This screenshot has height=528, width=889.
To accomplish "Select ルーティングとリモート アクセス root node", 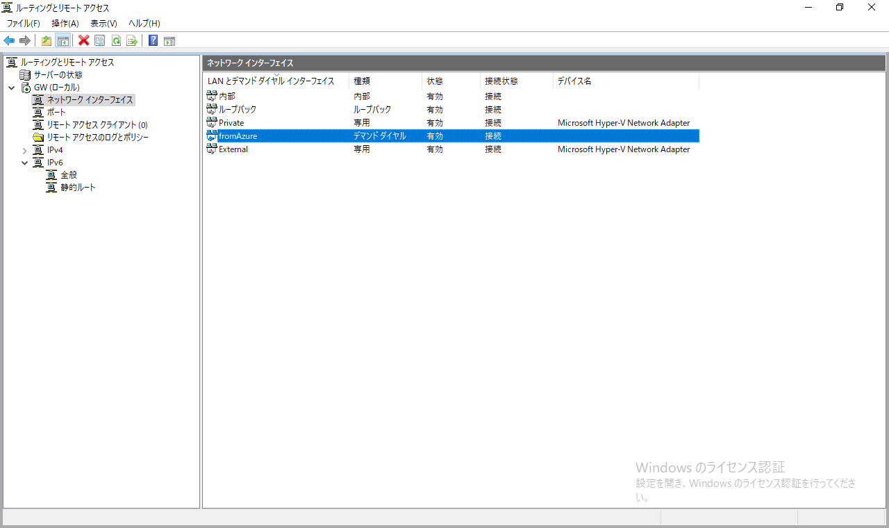I will point(67,62).
